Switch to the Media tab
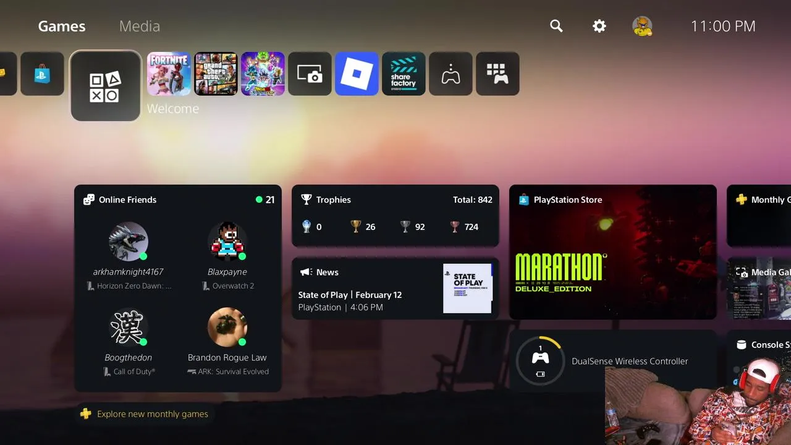Screen dimensions: 791x445 [x=140, y=26]
